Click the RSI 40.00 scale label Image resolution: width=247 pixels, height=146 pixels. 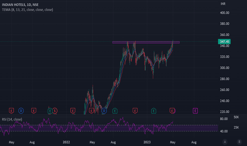pos(224,131)
